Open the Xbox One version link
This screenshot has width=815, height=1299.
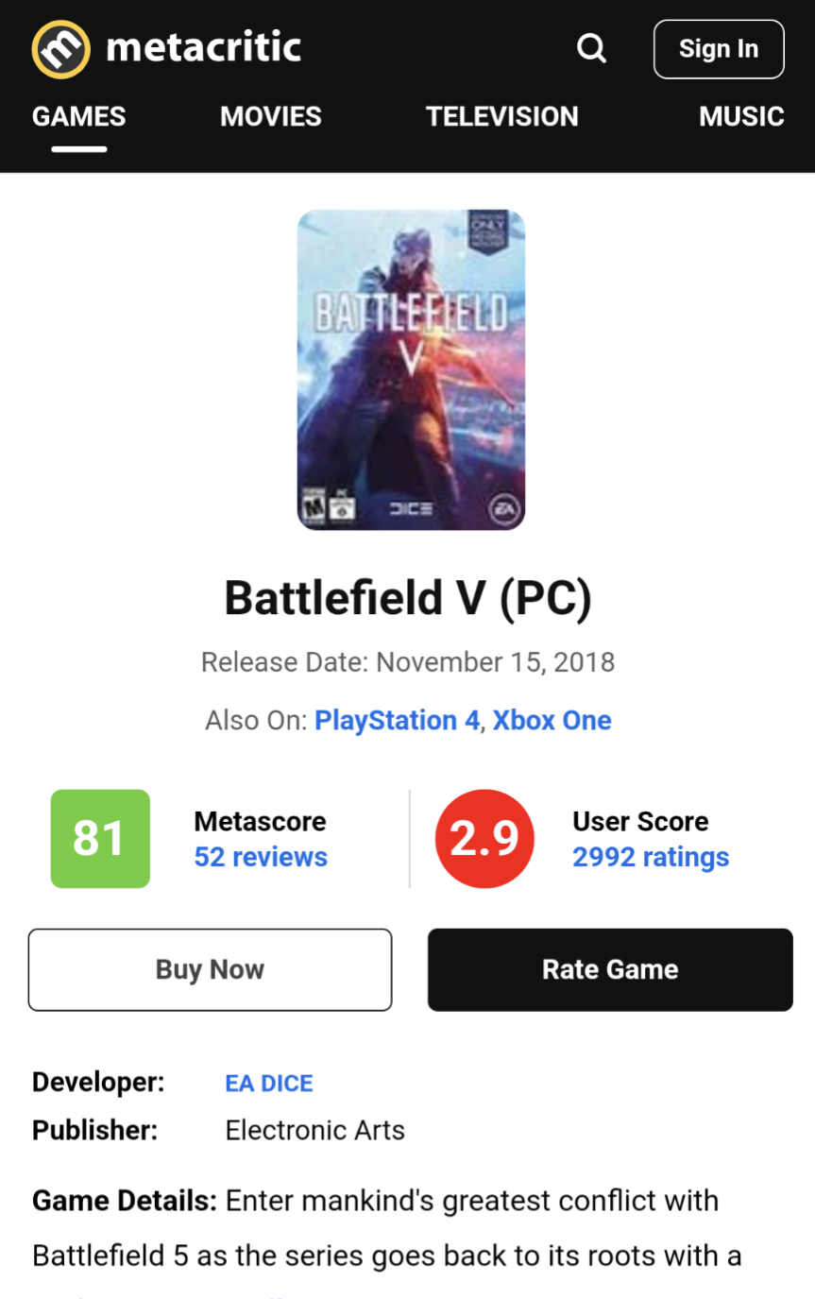(x=552, y=721)
